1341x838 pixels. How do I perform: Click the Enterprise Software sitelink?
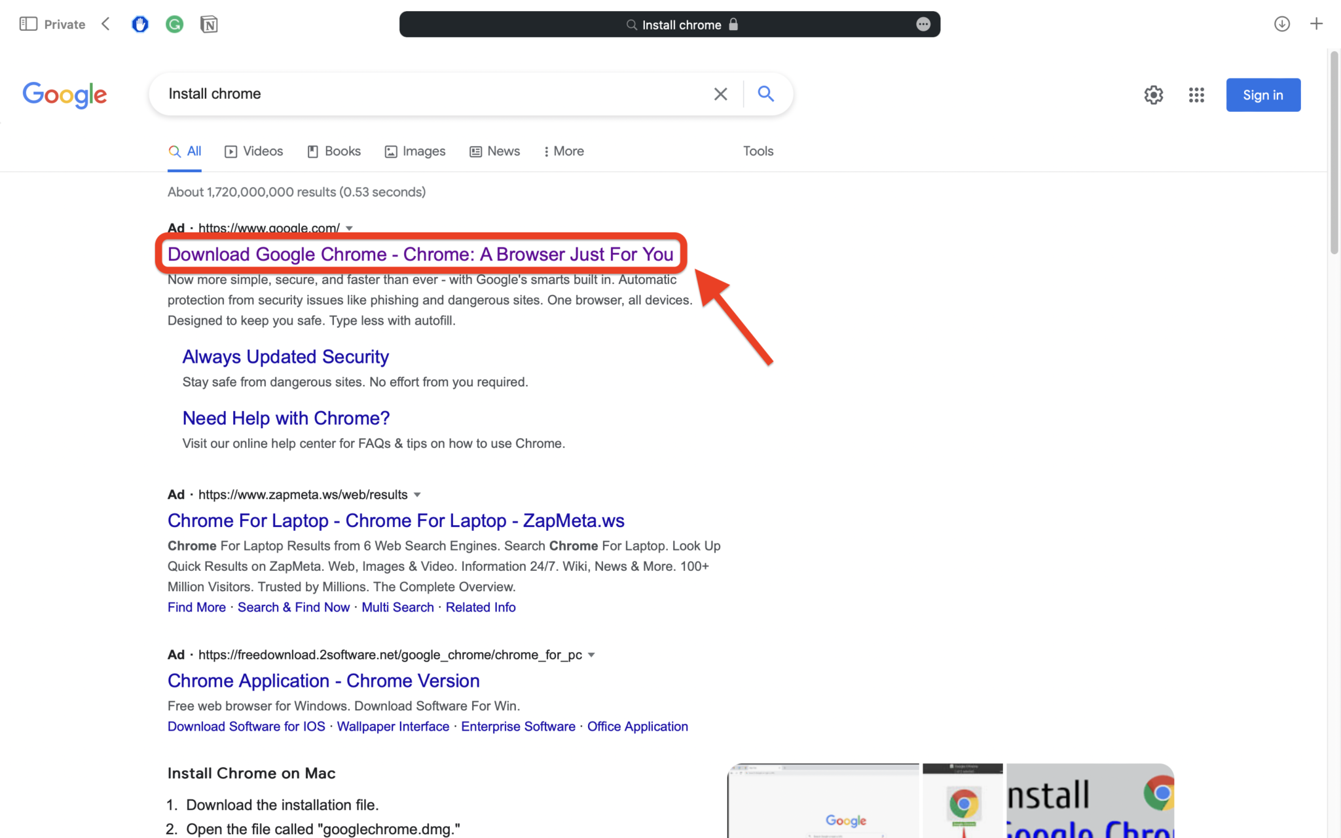[x=518, y=727]
